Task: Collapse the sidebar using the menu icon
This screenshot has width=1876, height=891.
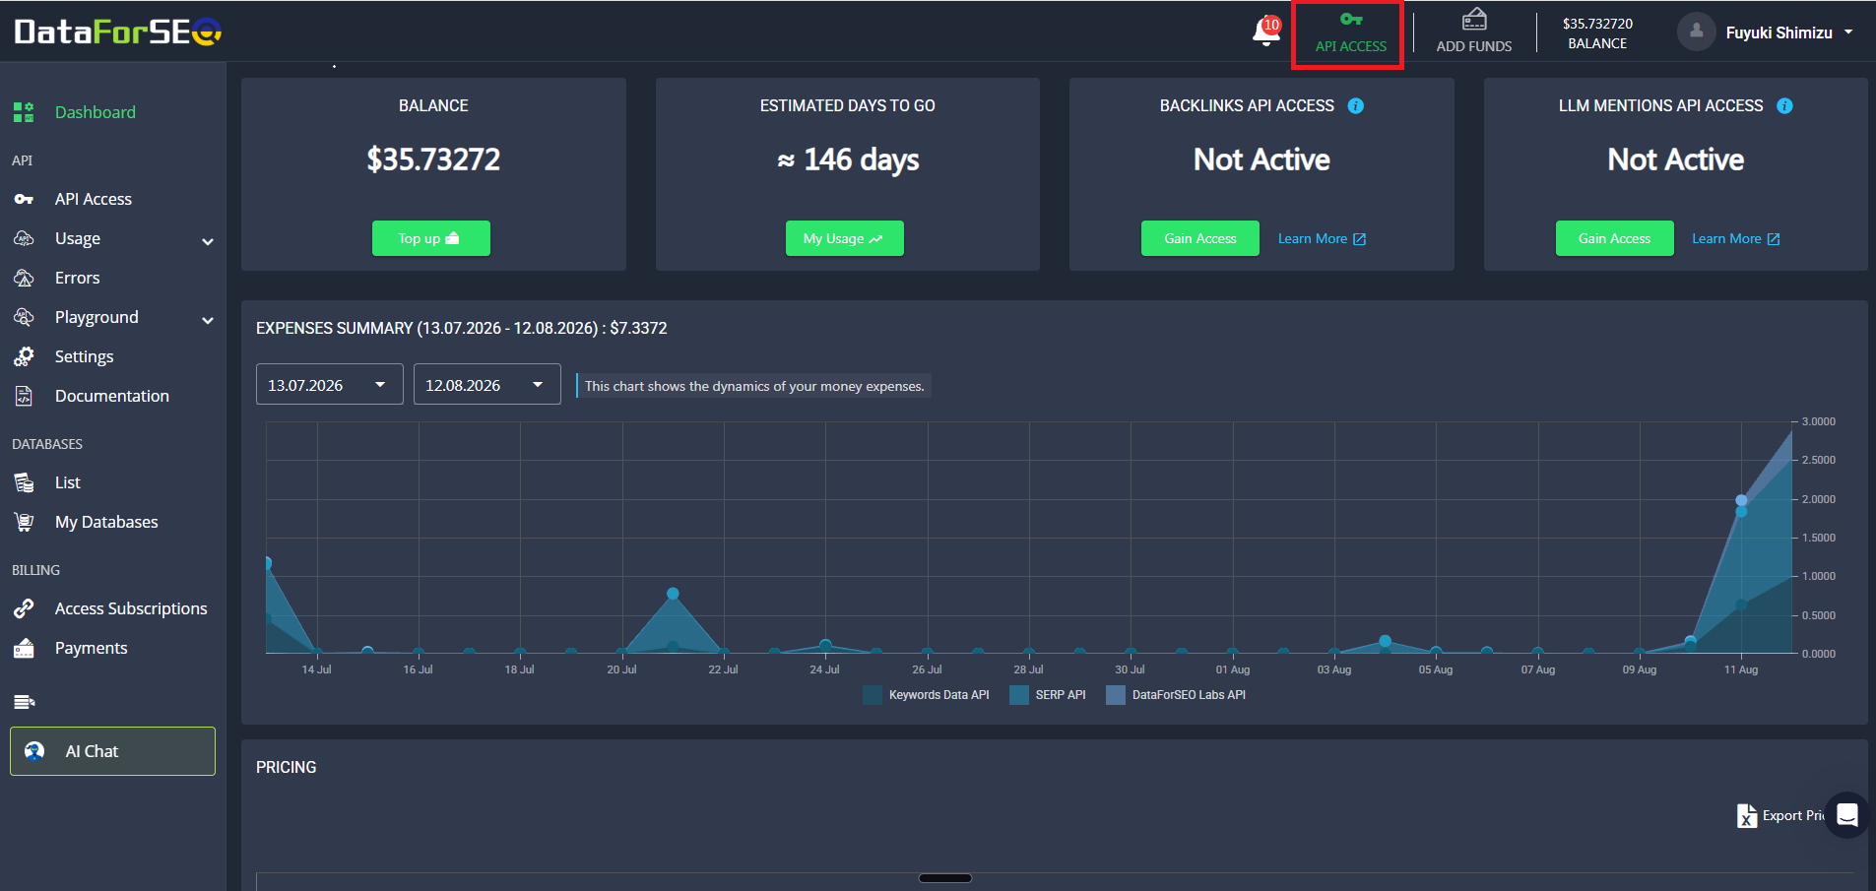Action: click(x=24, y=702)
